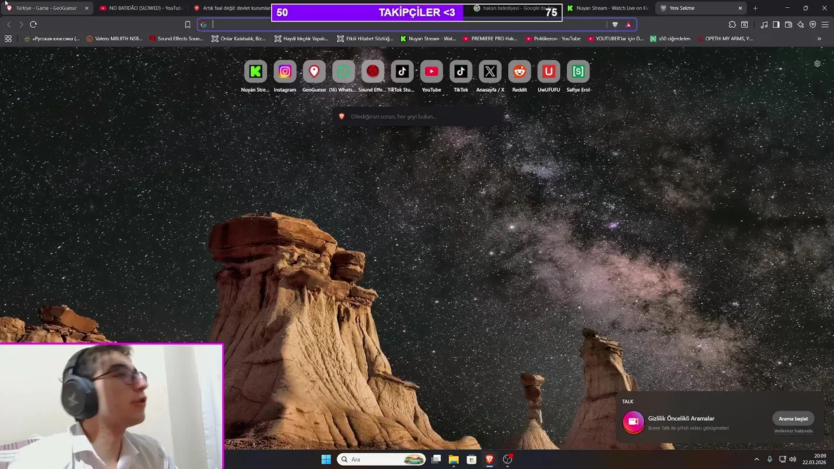Click the Brave Shields lion icon in address bar
Image resolution: width=834 pixels, height=469 pixels.
coord(614,24)
